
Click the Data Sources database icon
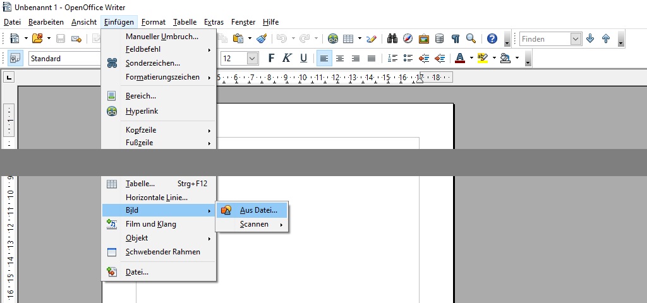[440, 39]
